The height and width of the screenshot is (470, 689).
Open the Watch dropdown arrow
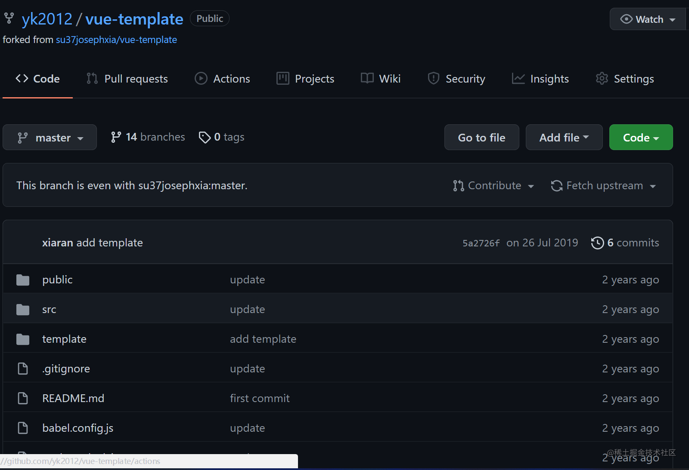pos(672,20)
